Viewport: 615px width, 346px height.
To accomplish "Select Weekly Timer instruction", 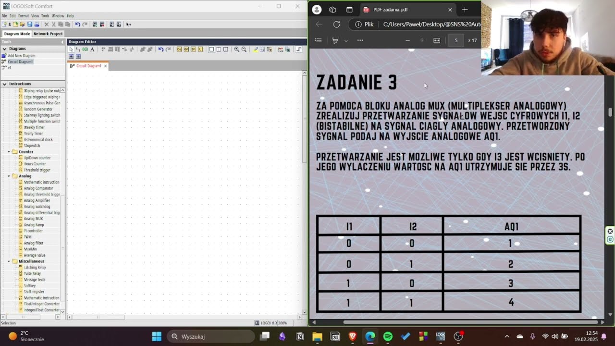I will click(x=34, y=127).
